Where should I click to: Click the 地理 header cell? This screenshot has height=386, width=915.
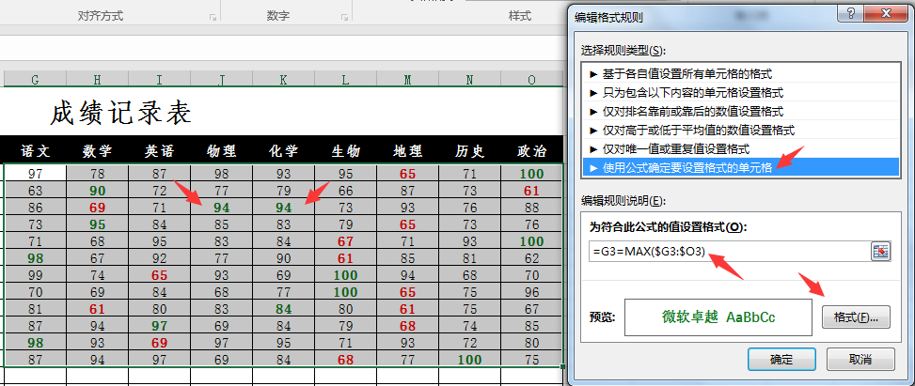pos(407,151)
